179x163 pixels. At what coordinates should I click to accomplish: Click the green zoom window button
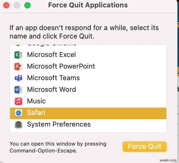click(27, 5)
